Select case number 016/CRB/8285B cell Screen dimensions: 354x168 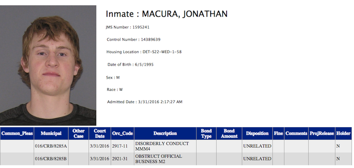pos(51,159)
